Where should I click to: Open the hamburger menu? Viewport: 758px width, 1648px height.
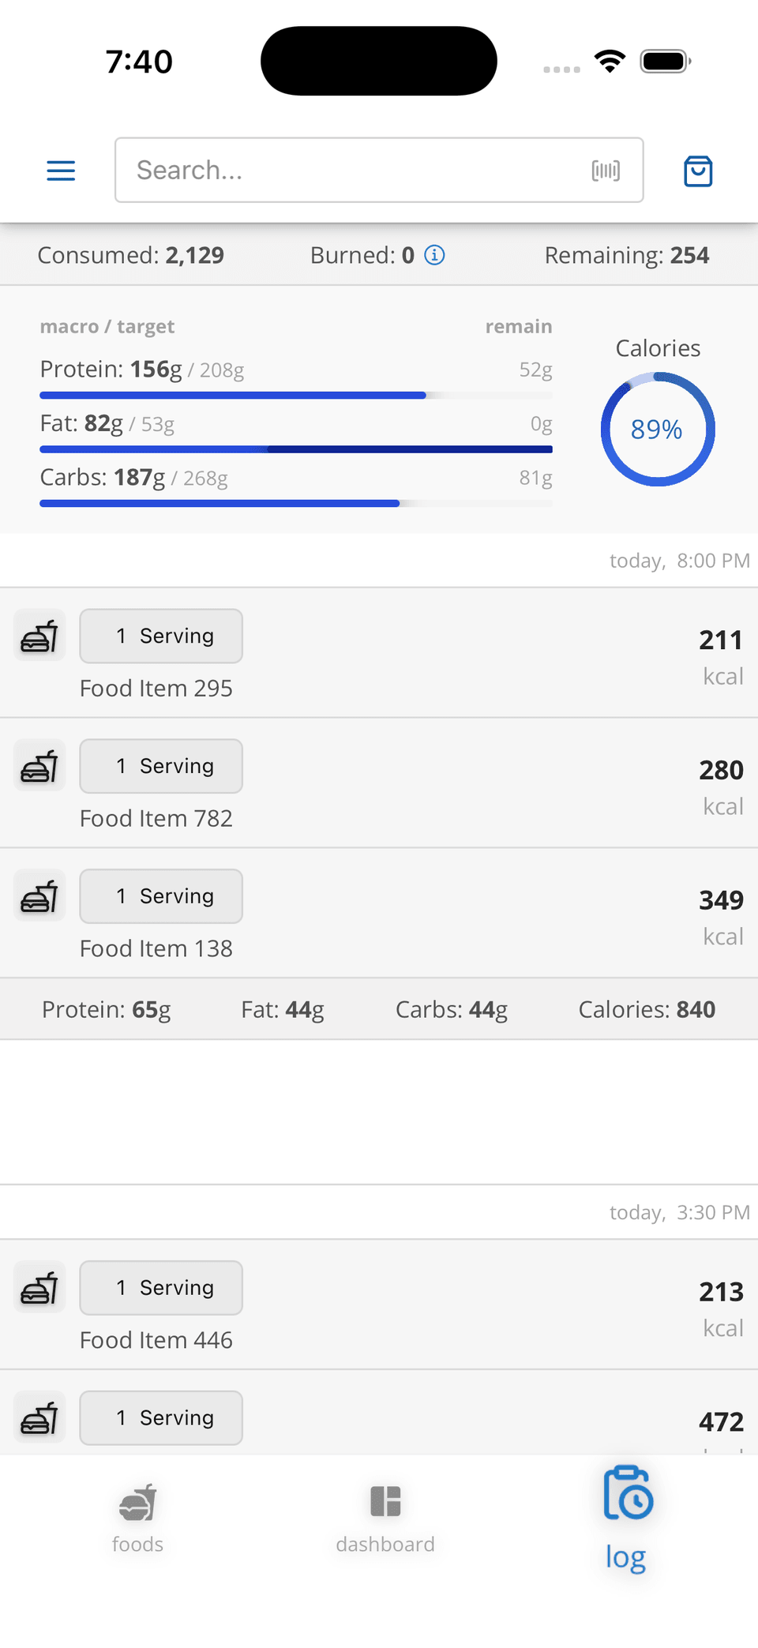[61, 171]
